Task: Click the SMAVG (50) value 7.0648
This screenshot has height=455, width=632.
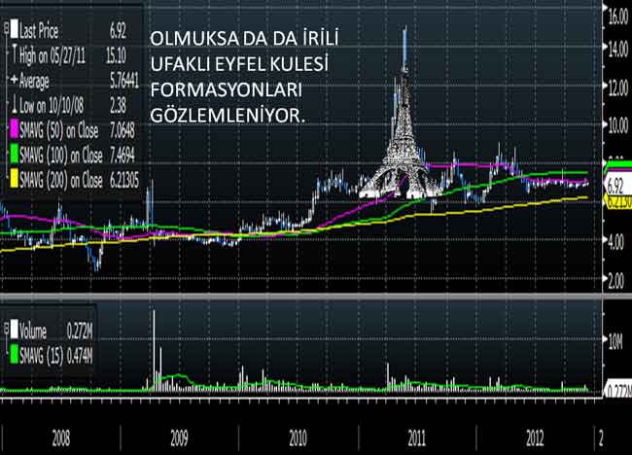Action: pos(123,131)
